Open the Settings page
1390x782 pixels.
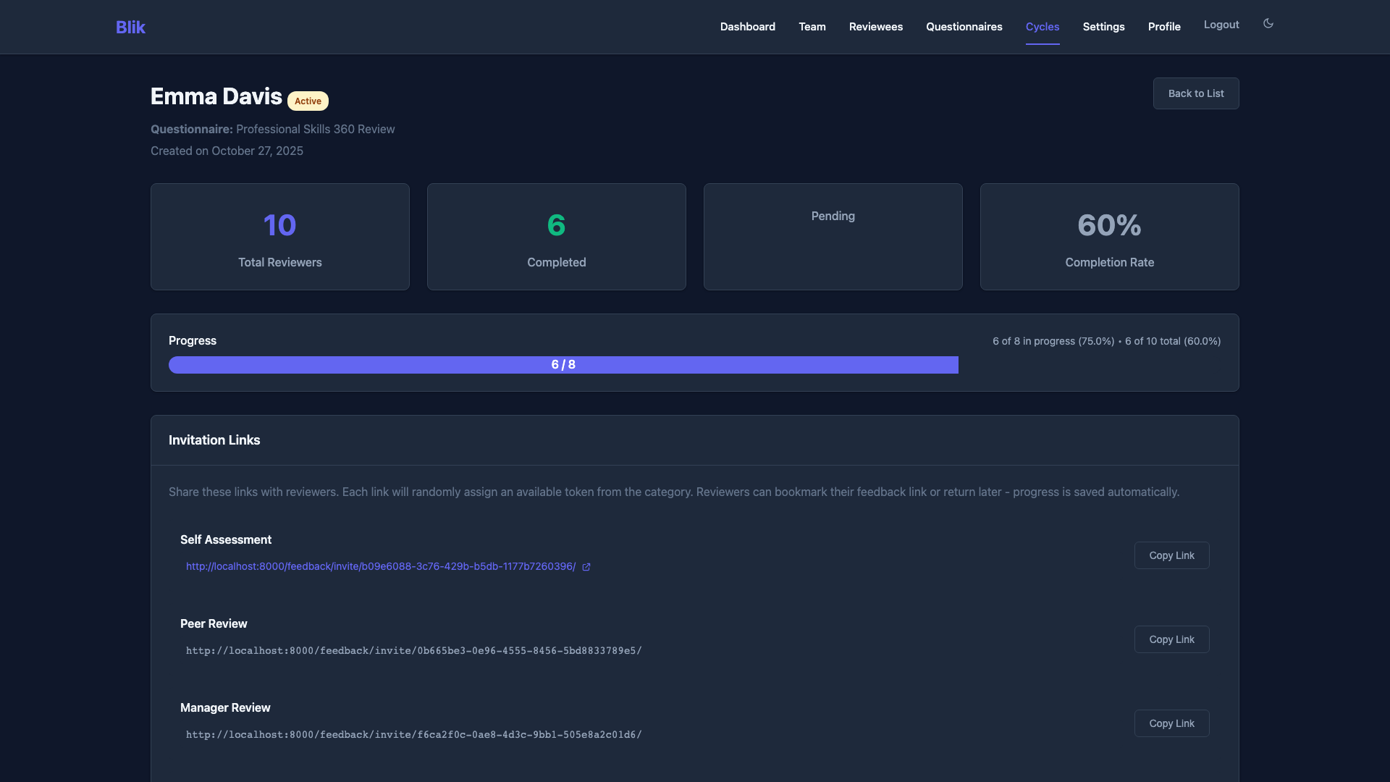pyautogui.click(x=1103, y=26)
